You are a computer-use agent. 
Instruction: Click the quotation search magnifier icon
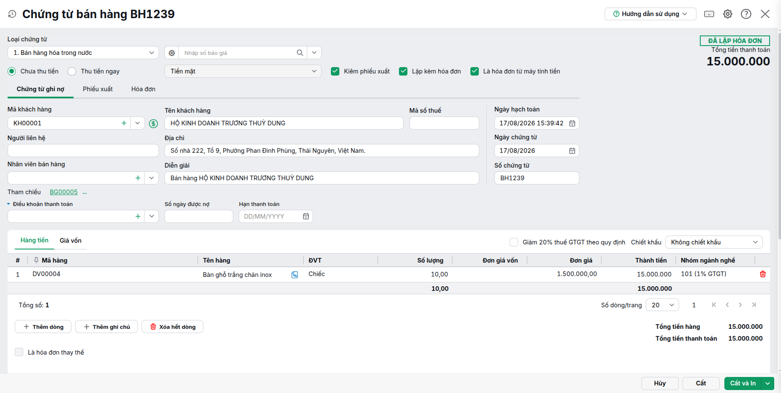point(300,53)
